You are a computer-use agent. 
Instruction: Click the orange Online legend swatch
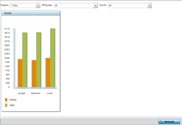coord(6,100)
